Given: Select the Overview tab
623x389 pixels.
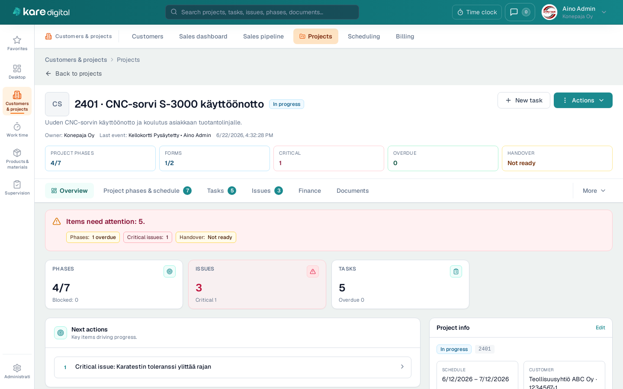Looking at the screenshot, I should (69, 191).
